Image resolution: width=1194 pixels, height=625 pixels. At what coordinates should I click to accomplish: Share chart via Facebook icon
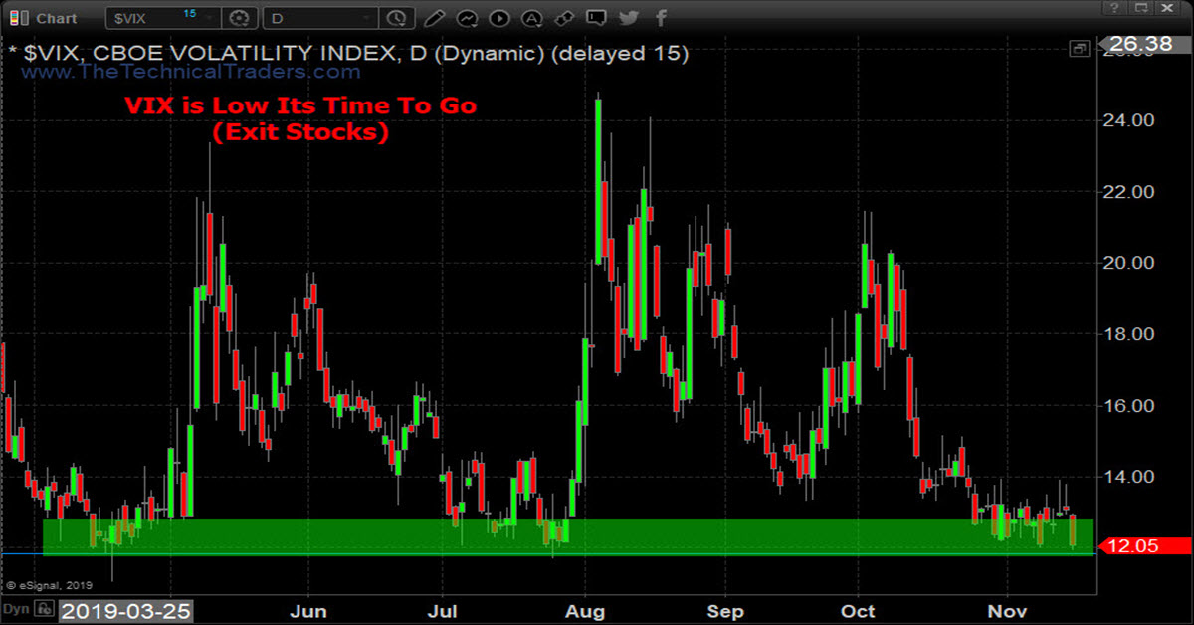661,18
